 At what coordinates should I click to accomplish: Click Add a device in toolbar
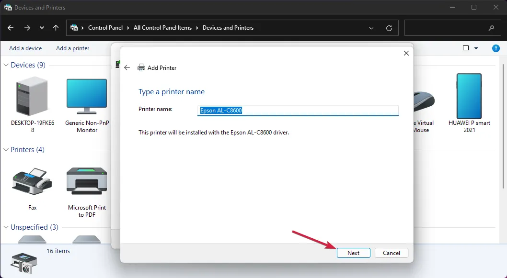coord(25,48)
